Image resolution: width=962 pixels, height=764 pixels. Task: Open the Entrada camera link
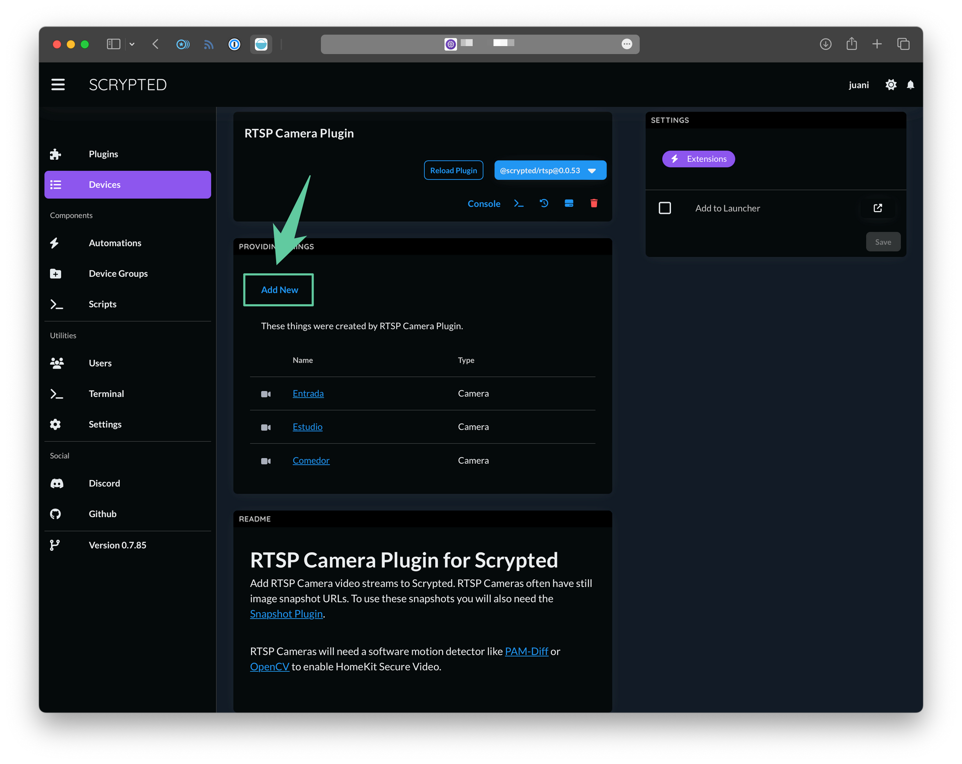click(308, 394)
